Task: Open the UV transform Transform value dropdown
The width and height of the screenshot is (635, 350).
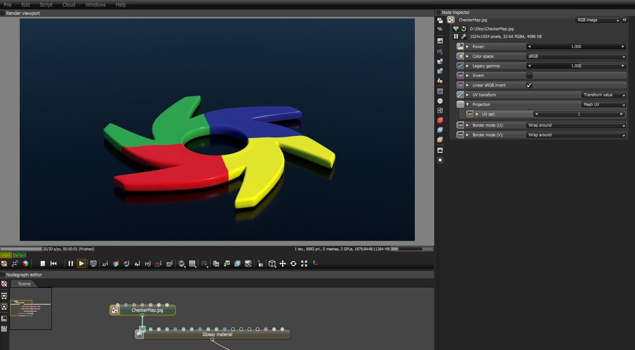Action: [x=604, y=95]
